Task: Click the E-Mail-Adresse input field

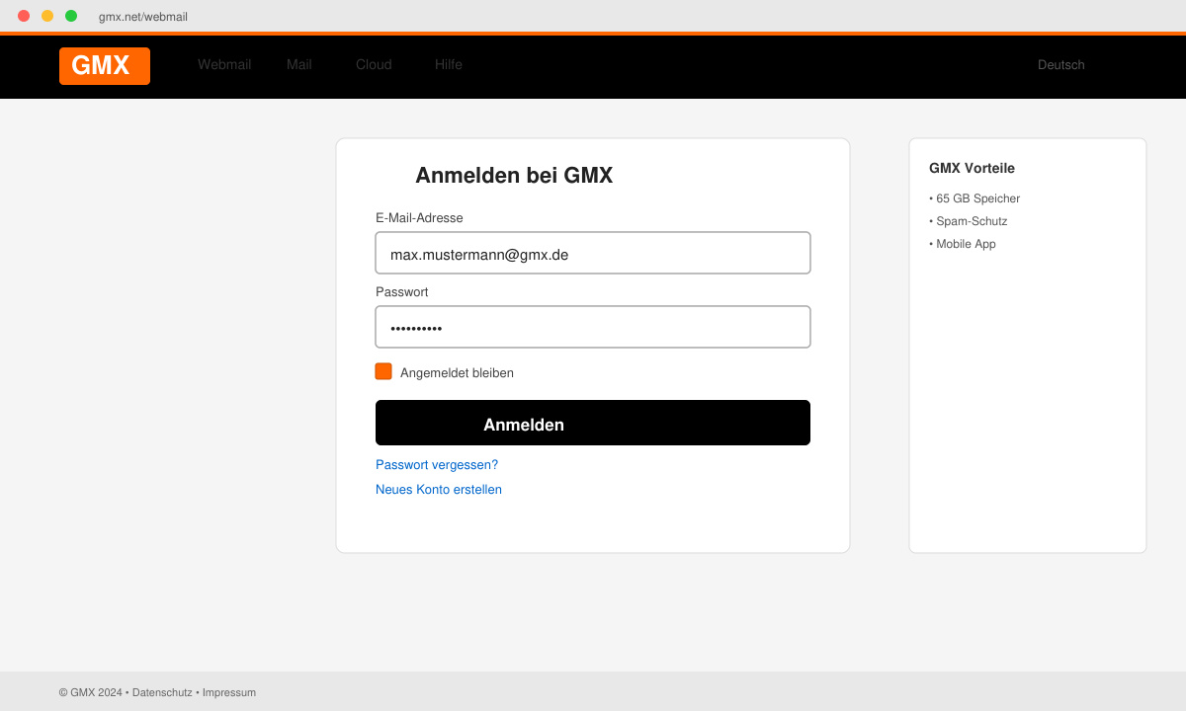Action: pos(593,253)
